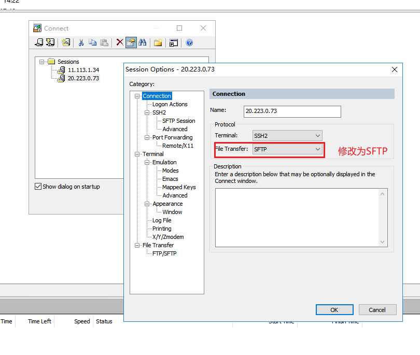420x355 pixels.
Task: Select Modes category
Action: (x=171, y=171)
